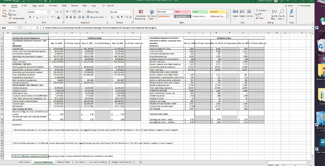This screenshot has height=166, width=325.
Task: Decrease the font size
Action: pos(61,12)
